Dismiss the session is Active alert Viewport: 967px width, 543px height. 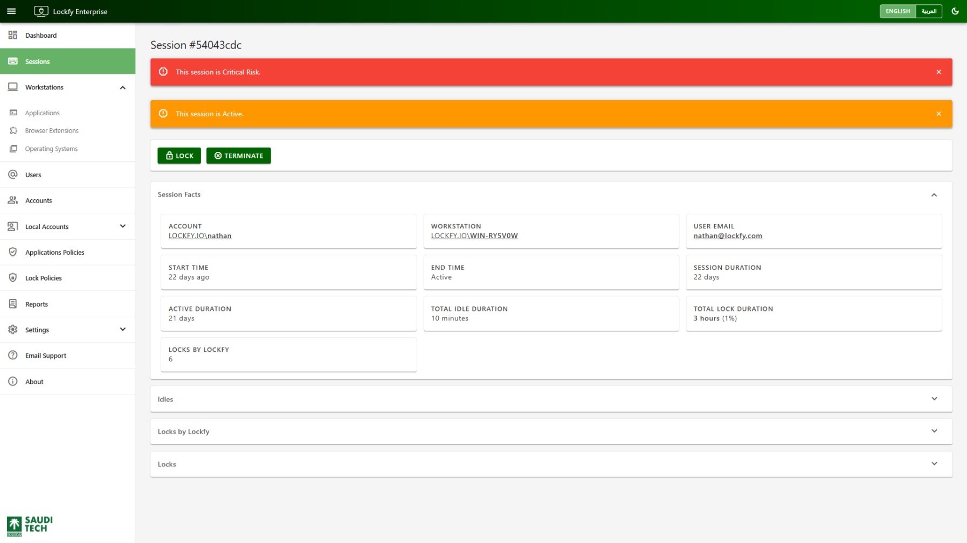[x=938, y=114]
